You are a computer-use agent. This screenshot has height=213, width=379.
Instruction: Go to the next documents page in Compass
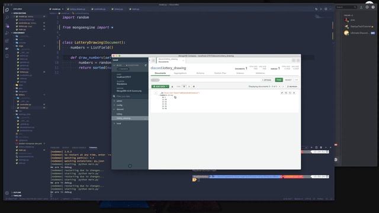click(x=283, y=86)
